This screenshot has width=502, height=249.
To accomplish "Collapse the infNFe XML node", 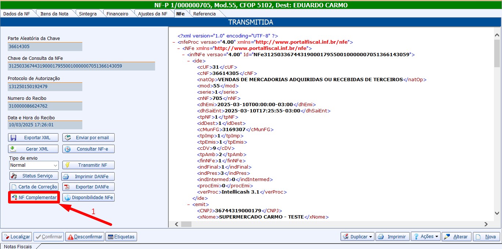I will click(184, 55).
